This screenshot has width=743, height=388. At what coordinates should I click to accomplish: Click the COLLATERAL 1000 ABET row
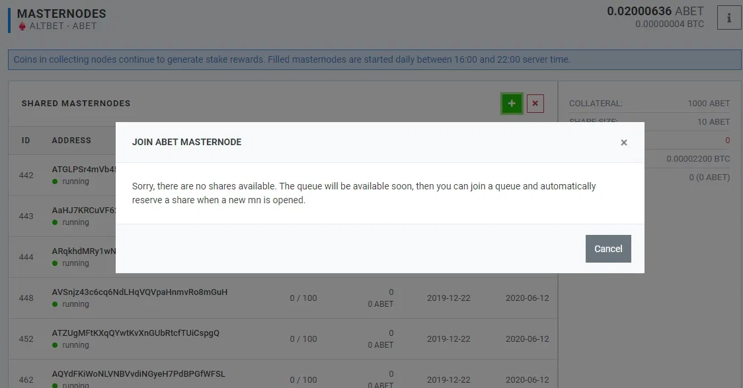(649, 103)
